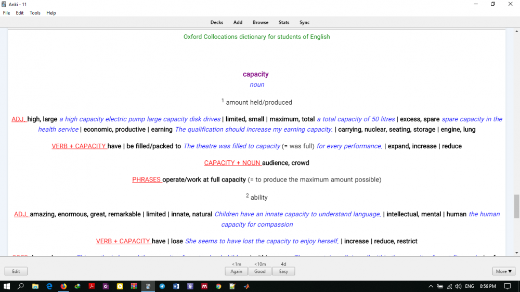Open the Tools menu
Viewport: 520px width, 292px height.
pos(35,13)
